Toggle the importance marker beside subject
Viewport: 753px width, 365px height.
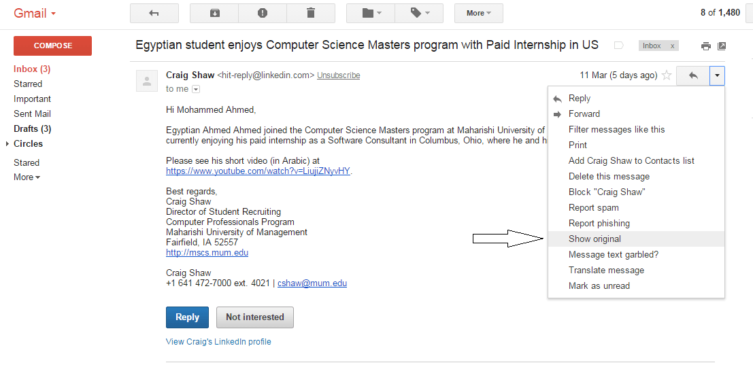(x=619, y=46)
